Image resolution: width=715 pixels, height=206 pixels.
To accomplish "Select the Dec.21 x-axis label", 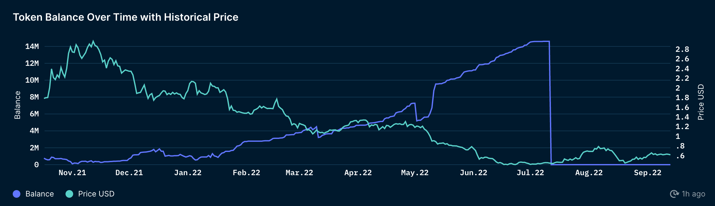I will [x=129, y=173].
